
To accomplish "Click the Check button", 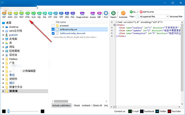I will coord(77,105).
